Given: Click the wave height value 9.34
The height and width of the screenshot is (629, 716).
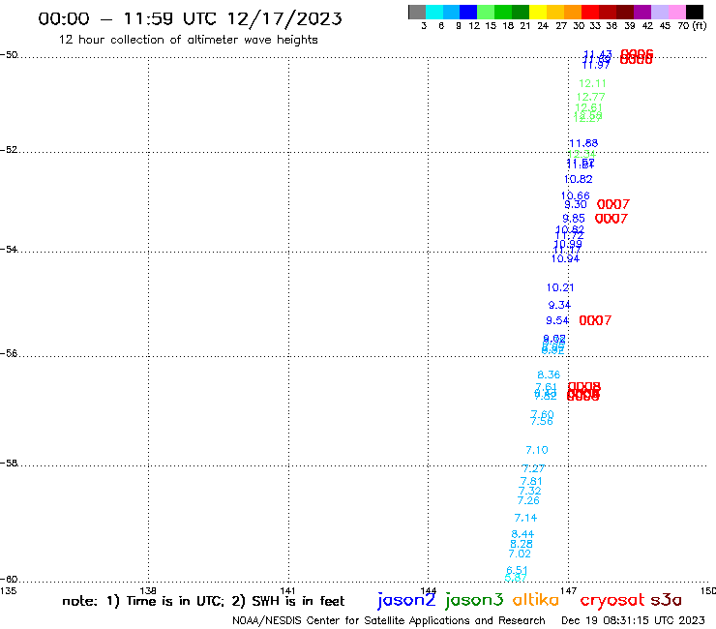Looking at the screenshot, I should click(x=559, y=305).
